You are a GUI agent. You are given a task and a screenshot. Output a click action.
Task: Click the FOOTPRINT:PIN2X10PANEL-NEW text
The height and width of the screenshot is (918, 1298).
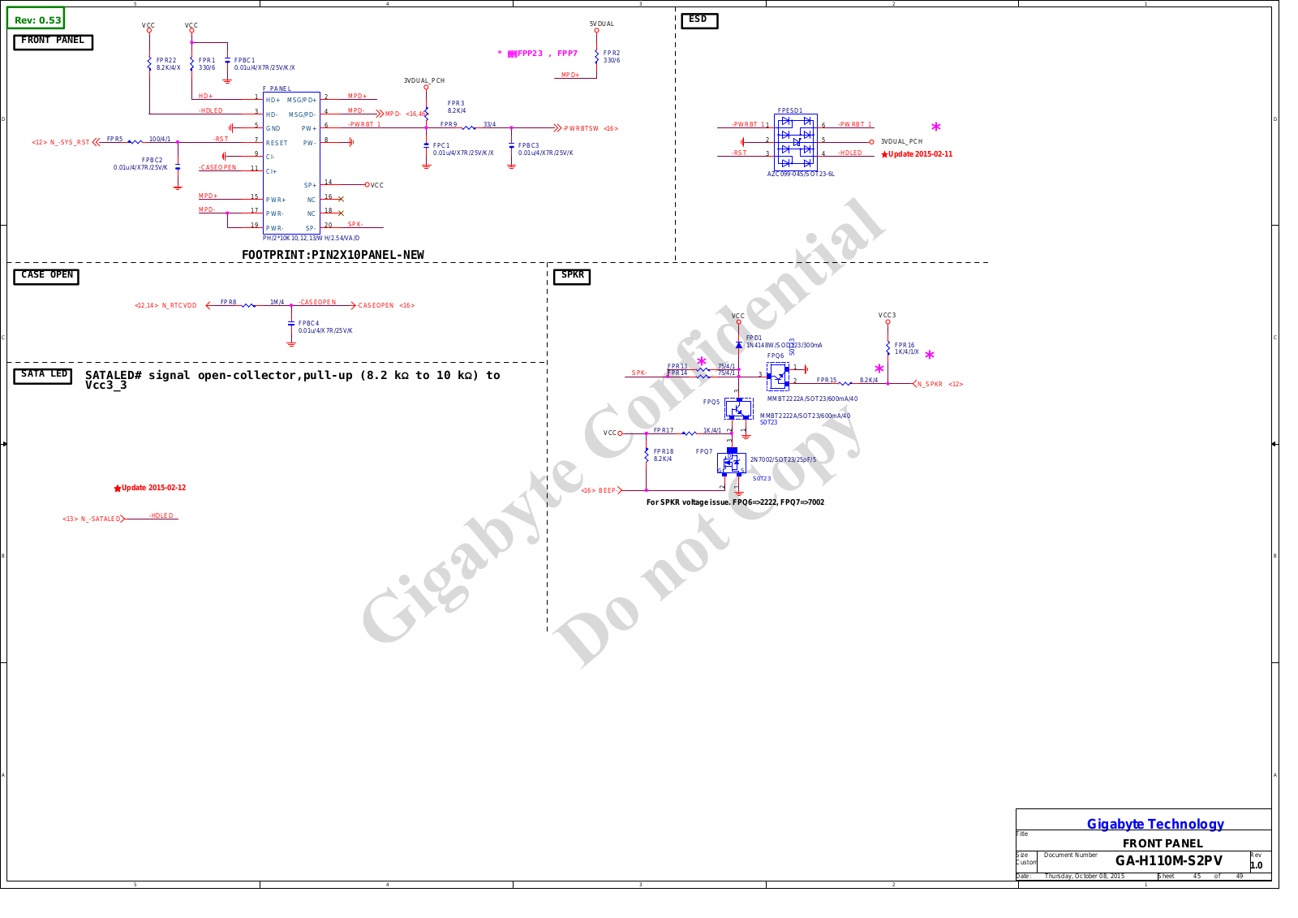333,255
